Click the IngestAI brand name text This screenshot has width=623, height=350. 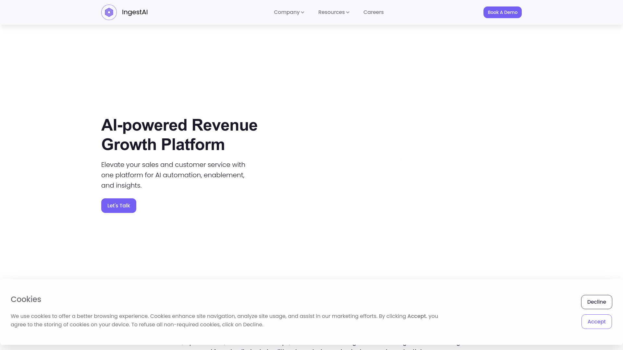(135, 12)
